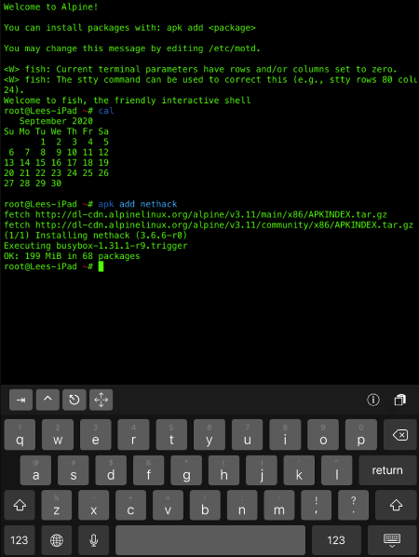Image resolution: width=419 pixels, height=557 pixels.
Task: Click 'Welcome to fish' greeting line
Action: point(128,101)
